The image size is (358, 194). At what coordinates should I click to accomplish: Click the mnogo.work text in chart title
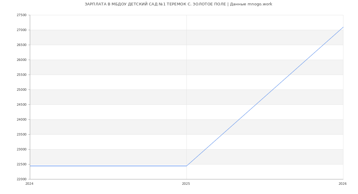pos(260,4)
